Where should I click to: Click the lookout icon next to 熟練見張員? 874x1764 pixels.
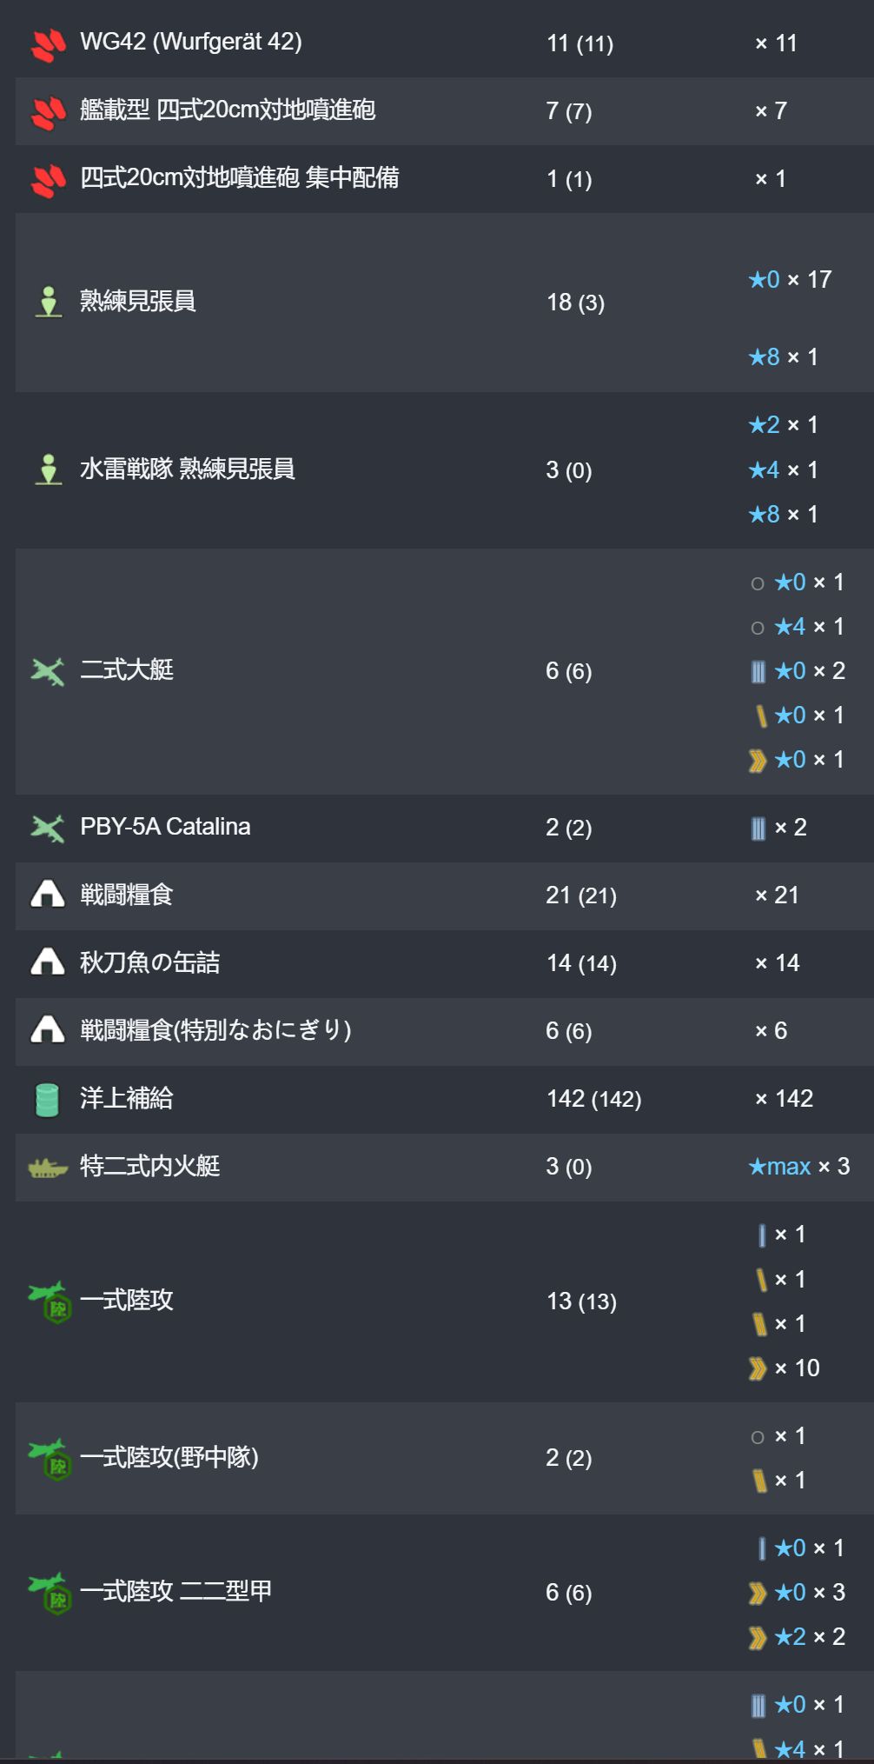click(49, 302)
